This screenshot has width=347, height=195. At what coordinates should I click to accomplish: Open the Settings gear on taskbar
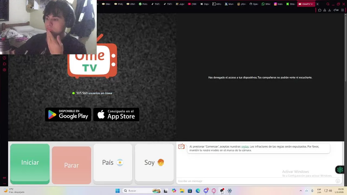click(x=230, y=191)
